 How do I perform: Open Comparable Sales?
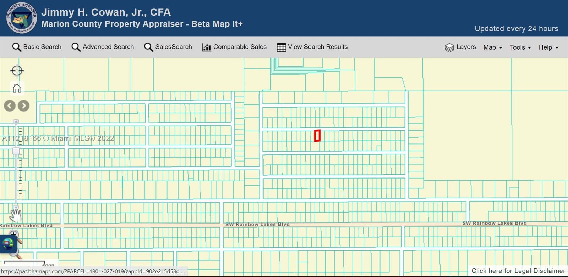[x=234, y=47]
